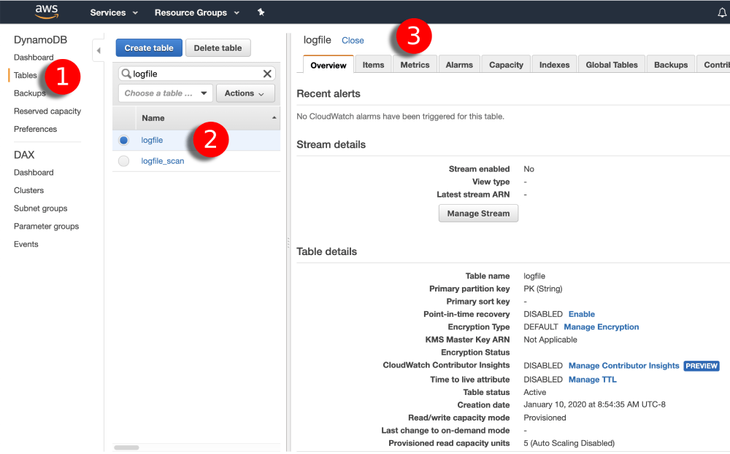Select Tables in the sidebar
The width and height of the screenshot is (730, 454).
[x=25, y=75]
